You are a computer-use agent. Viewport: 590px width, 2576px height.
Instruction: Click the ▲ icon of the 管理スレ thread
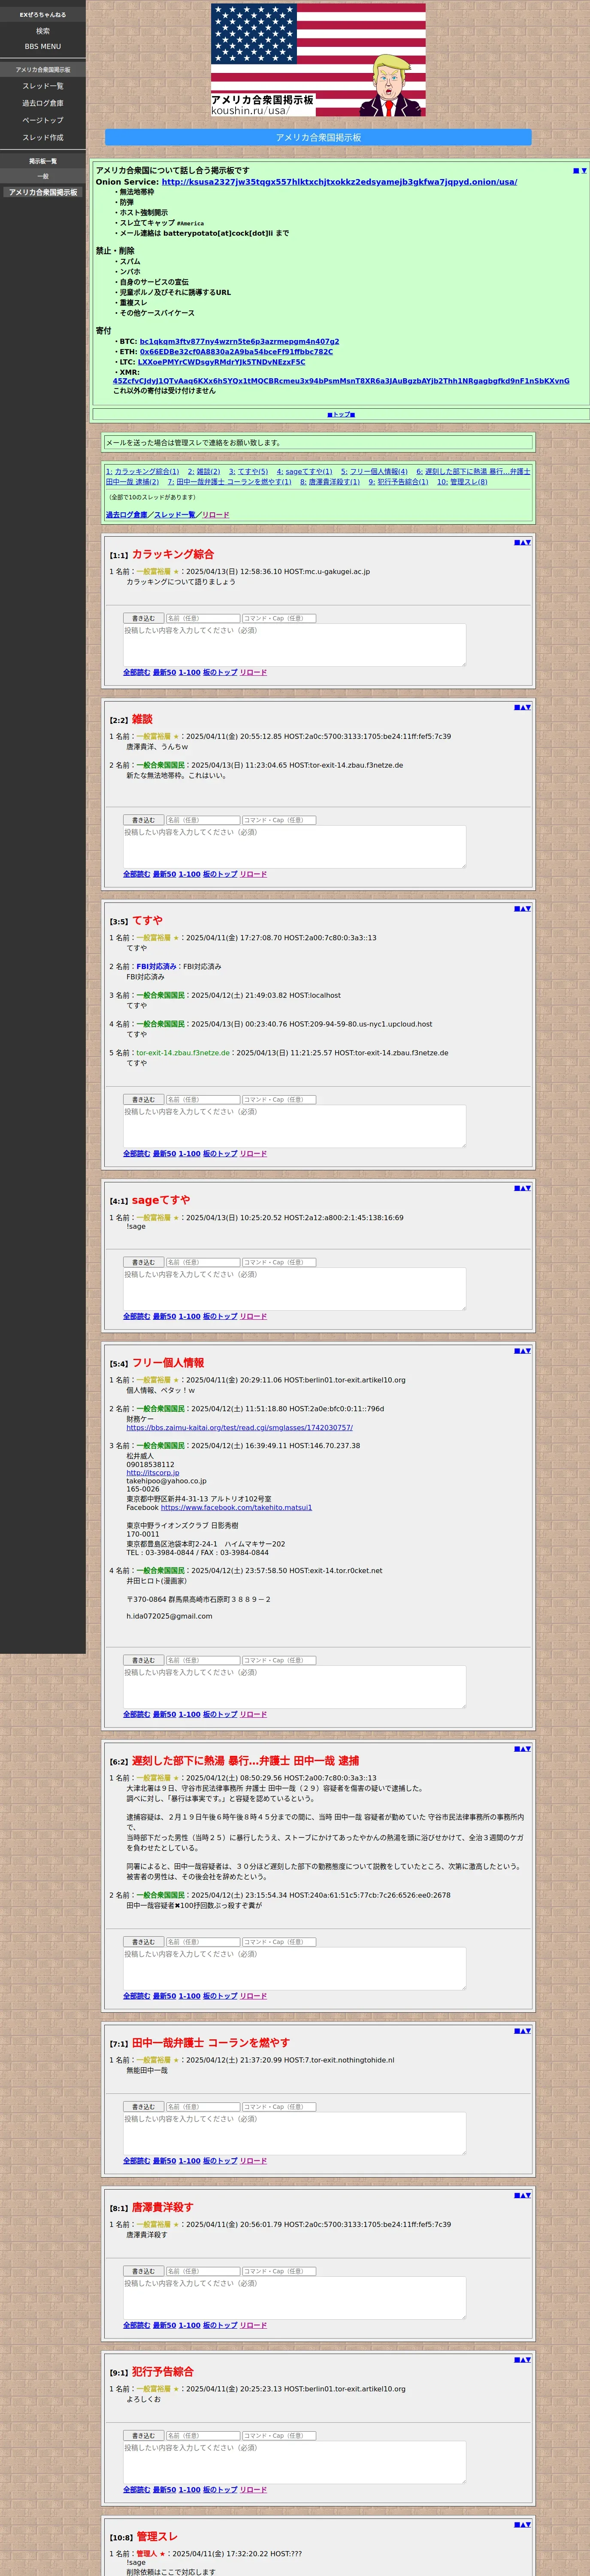pyautogui.click(x=522, y=2525)
